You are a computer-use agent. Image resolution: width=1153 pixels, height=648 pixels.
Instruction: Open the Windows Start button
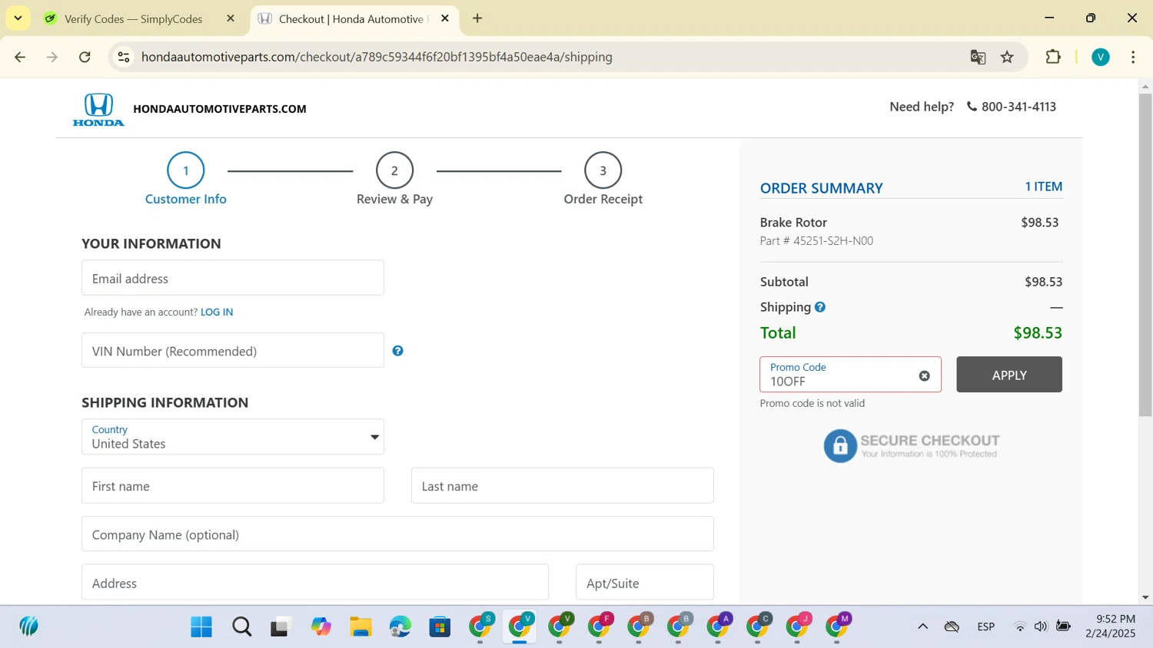pyautogui.click(x=201, y=627)
